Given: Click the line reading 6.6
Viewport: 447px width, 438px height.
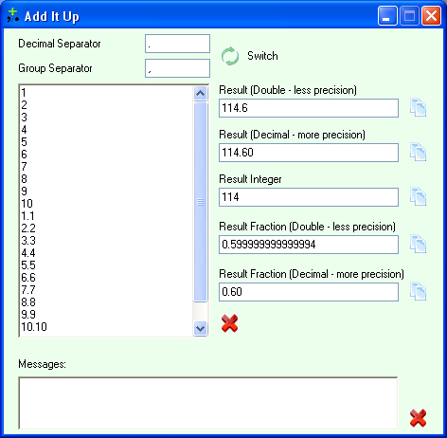Looking at the screenshot, I should click(x=28, y=278).
